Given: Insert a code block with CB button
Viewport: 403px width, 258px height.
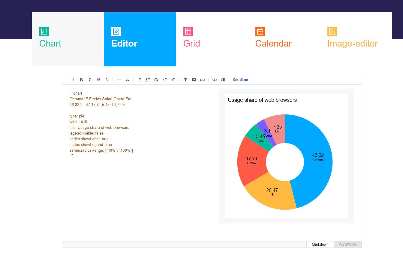Looking at the screenshot, I should [x=223, y=80].
